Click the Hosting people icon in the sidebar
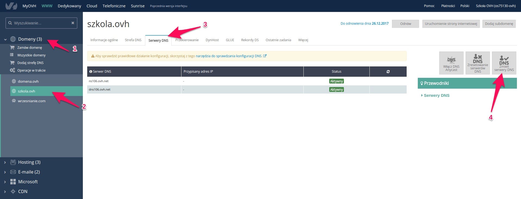The height and width of the screenshot is (199, 521). click(13, 162)
